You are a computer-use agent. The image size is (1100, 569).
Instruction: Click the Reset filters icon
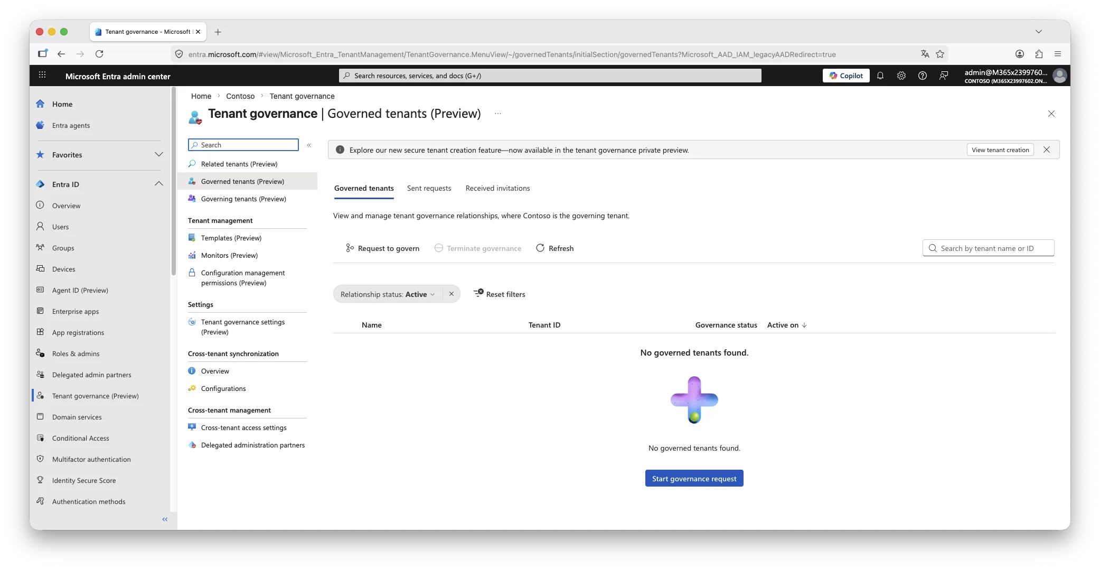tap(478, 294)
